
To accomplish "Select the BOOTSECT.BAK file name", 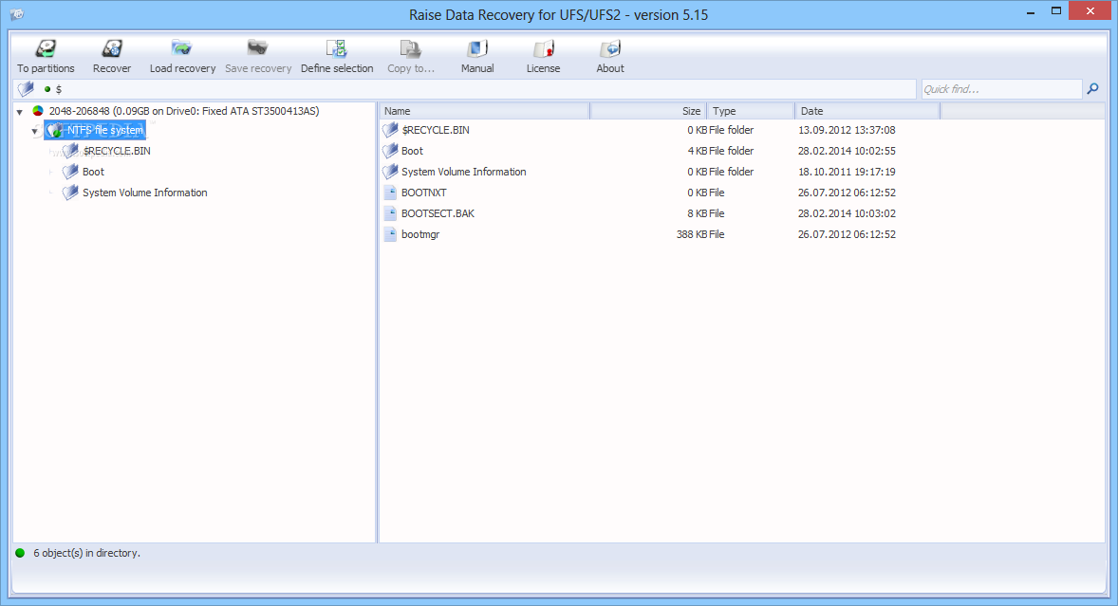I will (438, 213).
